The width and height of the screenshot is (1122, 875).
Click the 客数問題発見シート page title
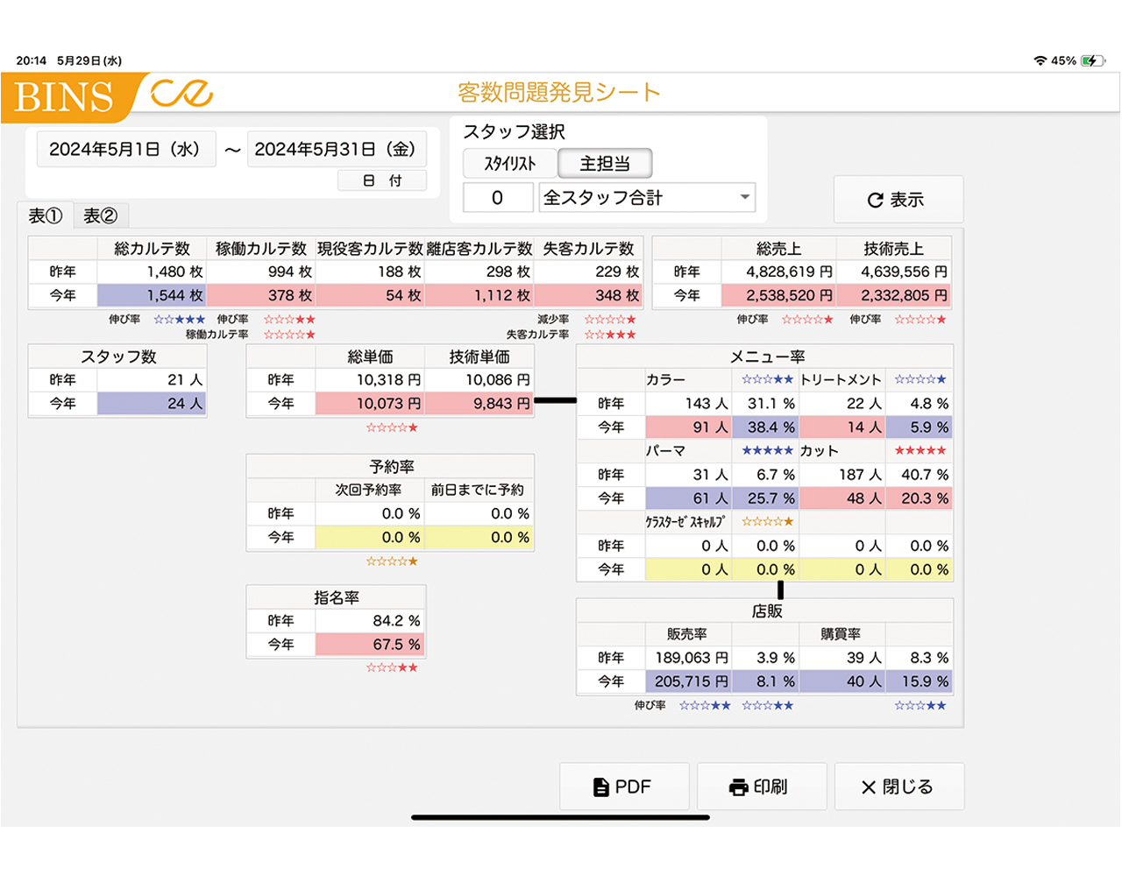pos(558,93)
